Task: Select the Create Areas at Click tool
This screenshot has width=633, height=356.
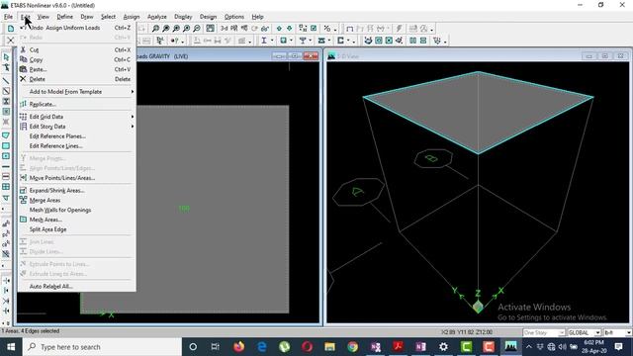Action: (6, 156)
